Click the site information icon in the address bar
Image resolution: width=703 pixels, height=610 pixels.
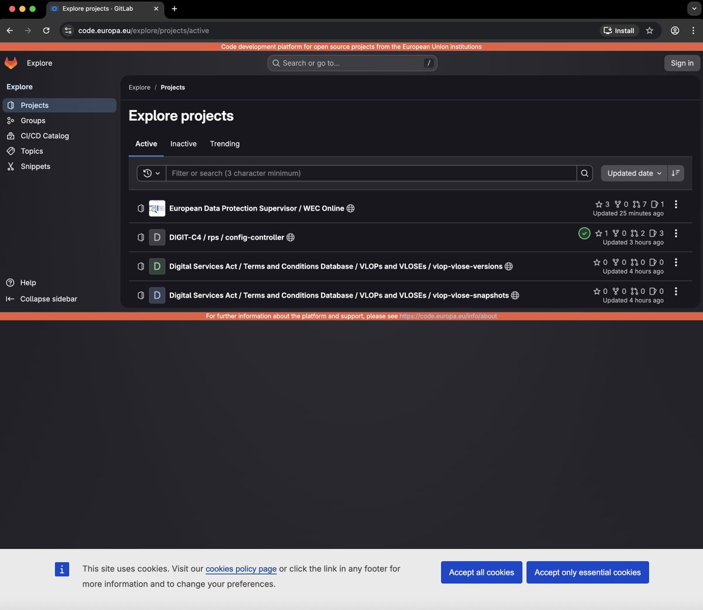pyautogui.click(x=68, y=30)
